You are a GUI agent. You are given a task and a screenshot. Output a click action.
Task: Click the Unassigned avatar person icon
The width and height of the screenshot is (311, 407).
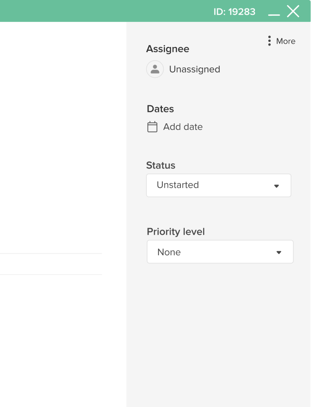155,69
